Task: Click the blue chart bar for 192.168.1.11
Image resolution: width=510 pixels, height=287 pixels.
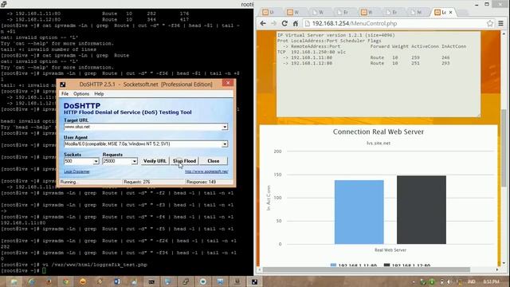Action: tap(359, 212)
